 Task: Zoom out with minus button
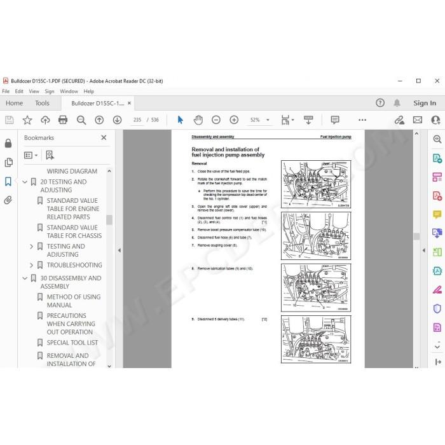coord(216,120)
